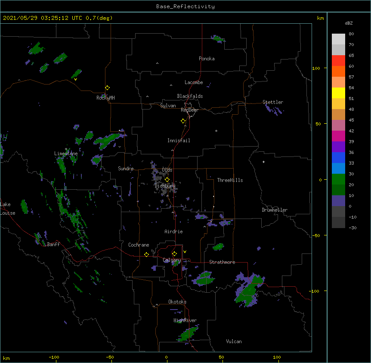Click the dBZ legend heading
The width and height of the screenshot is (371, 363).
tap(349, 23)
